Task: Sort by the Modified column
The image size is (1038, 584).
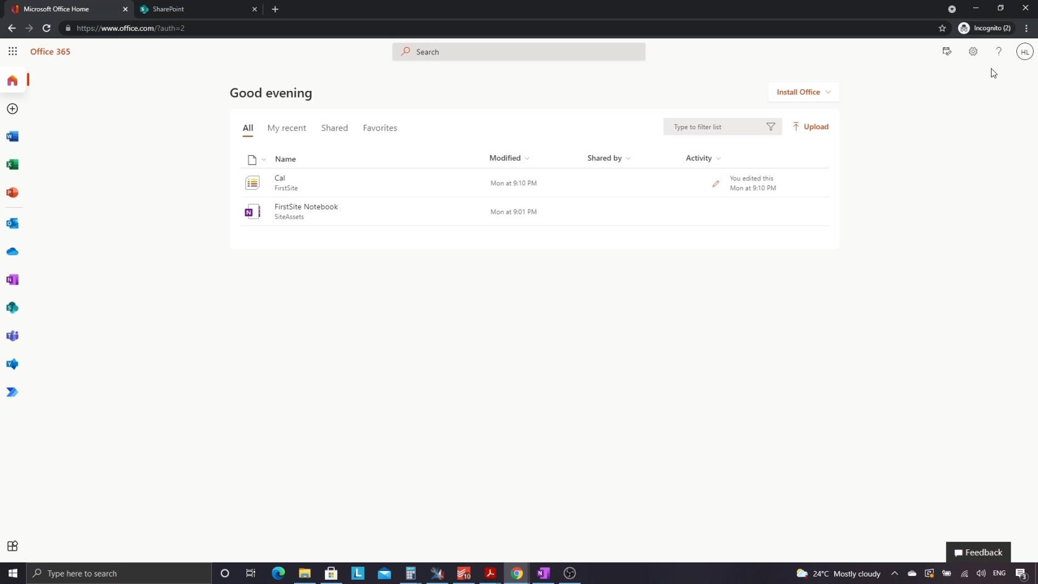Action: coord(509,158)
